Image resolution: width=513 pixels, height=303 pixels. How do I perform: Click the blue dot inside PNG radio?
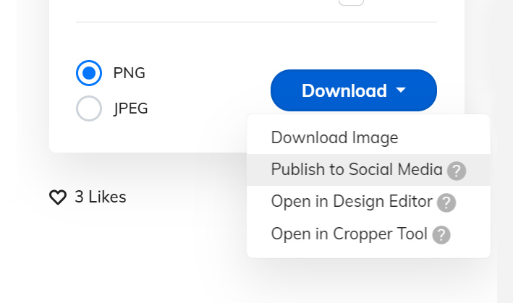coord(89,73)
